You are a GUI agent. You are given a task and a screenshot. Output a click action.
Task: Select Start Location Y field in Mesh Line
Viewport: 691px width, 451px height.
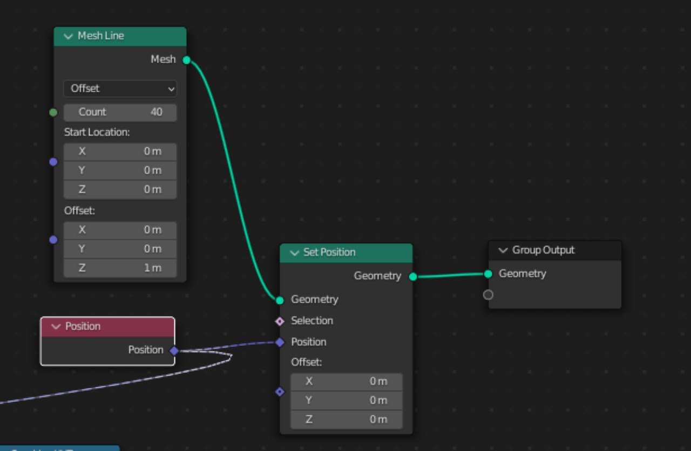120,170
